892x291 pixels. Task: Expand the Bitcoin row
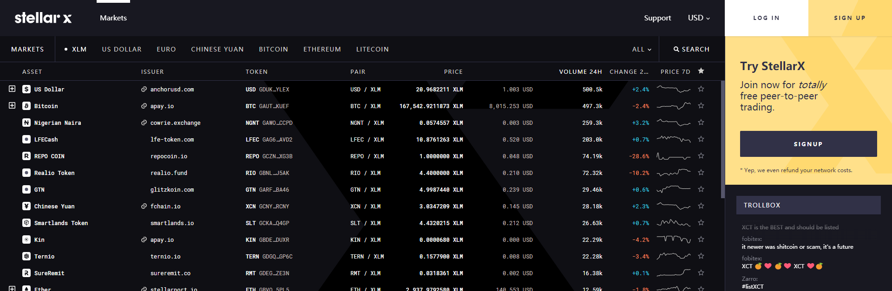tap(12, 105)
